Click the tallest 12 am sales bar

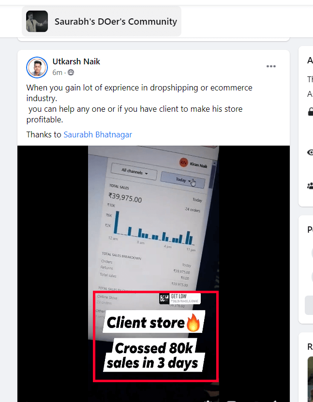(x=117, y=222)
